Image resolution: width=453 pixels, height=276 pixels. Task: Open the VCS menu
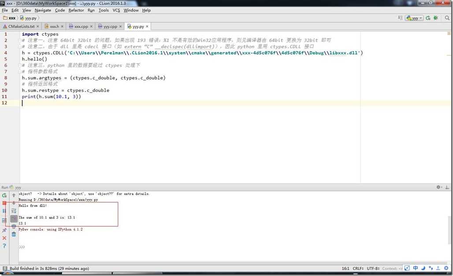pyautogui.click(x=116, y=10)
